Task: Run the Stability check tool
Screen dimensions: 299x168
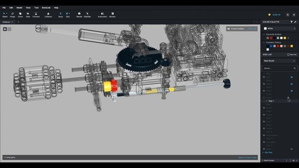Action: [87, 14]
